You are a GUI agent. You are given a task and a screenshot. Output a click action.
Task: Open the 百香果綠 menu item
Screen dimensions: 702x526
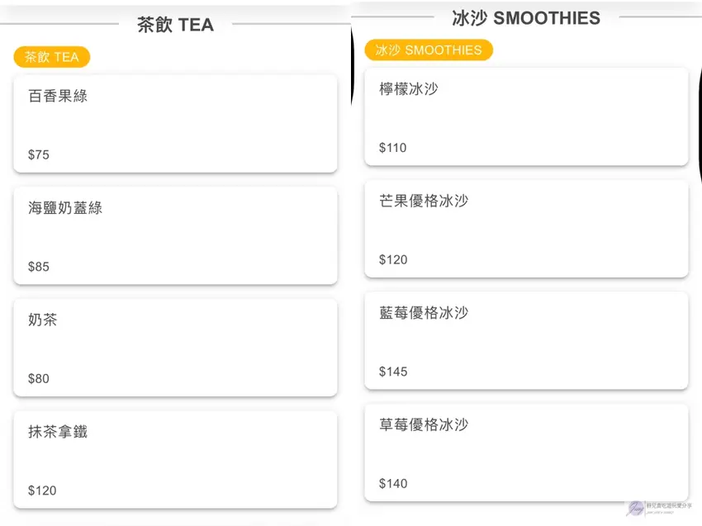(175, 124)
